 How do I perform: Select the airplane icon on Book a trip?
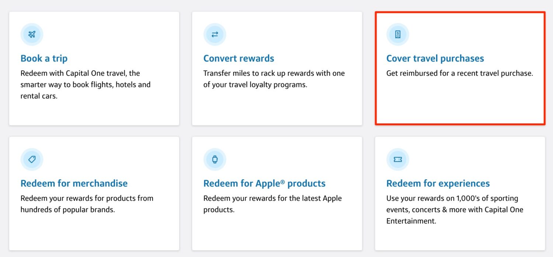(32, 34)
